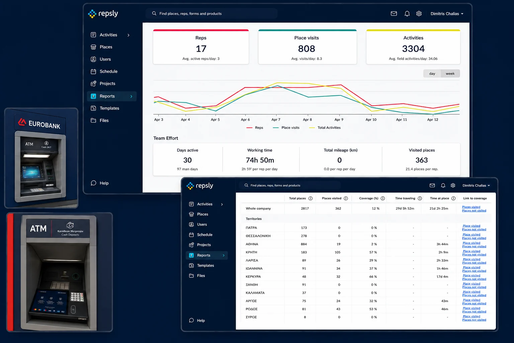Open settings gear in top dashboard header
Screen dimensions: 514x343
click(x=419, y=14)
